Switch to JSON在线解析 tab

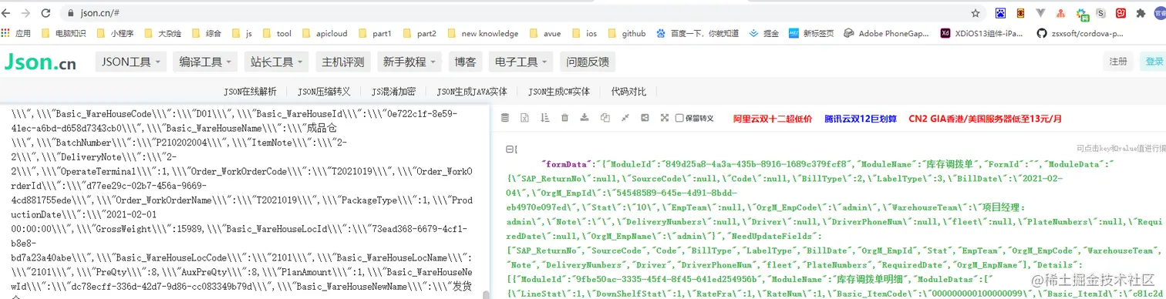250,91
